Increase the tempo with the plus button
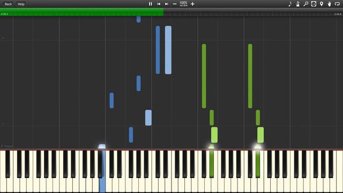The image size is (343, 193). tap(192, 4)
